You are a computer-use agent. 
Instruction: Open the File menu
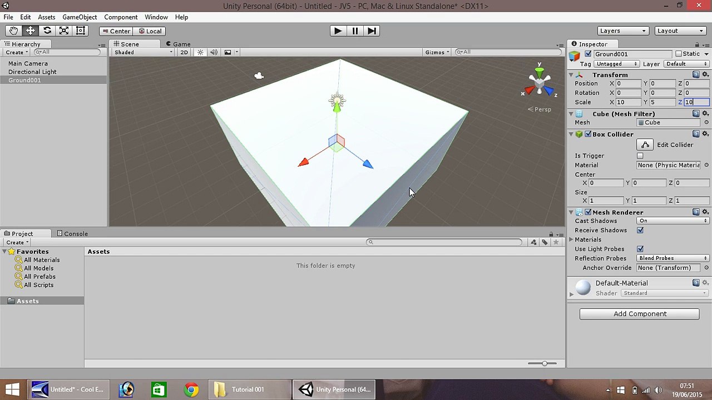(x=8, y=17)
